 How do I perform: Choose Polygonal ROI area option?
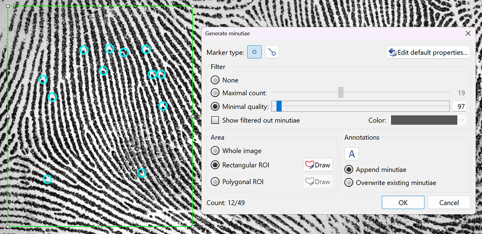click(x=216, y=182)
